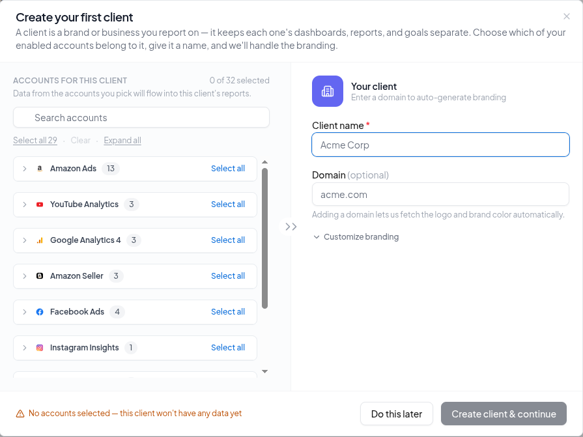583x437 pixels.
Task: Click the 0 of 32 selected text
Action: (240, 80)
